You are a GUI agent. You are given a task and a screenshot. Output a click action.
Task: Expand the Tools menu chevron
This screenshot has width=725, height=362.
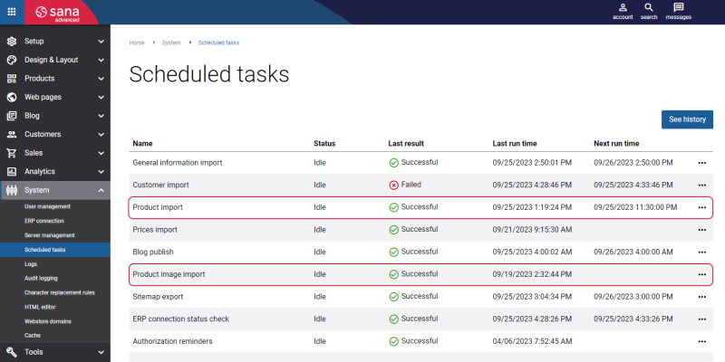point(101,352)
